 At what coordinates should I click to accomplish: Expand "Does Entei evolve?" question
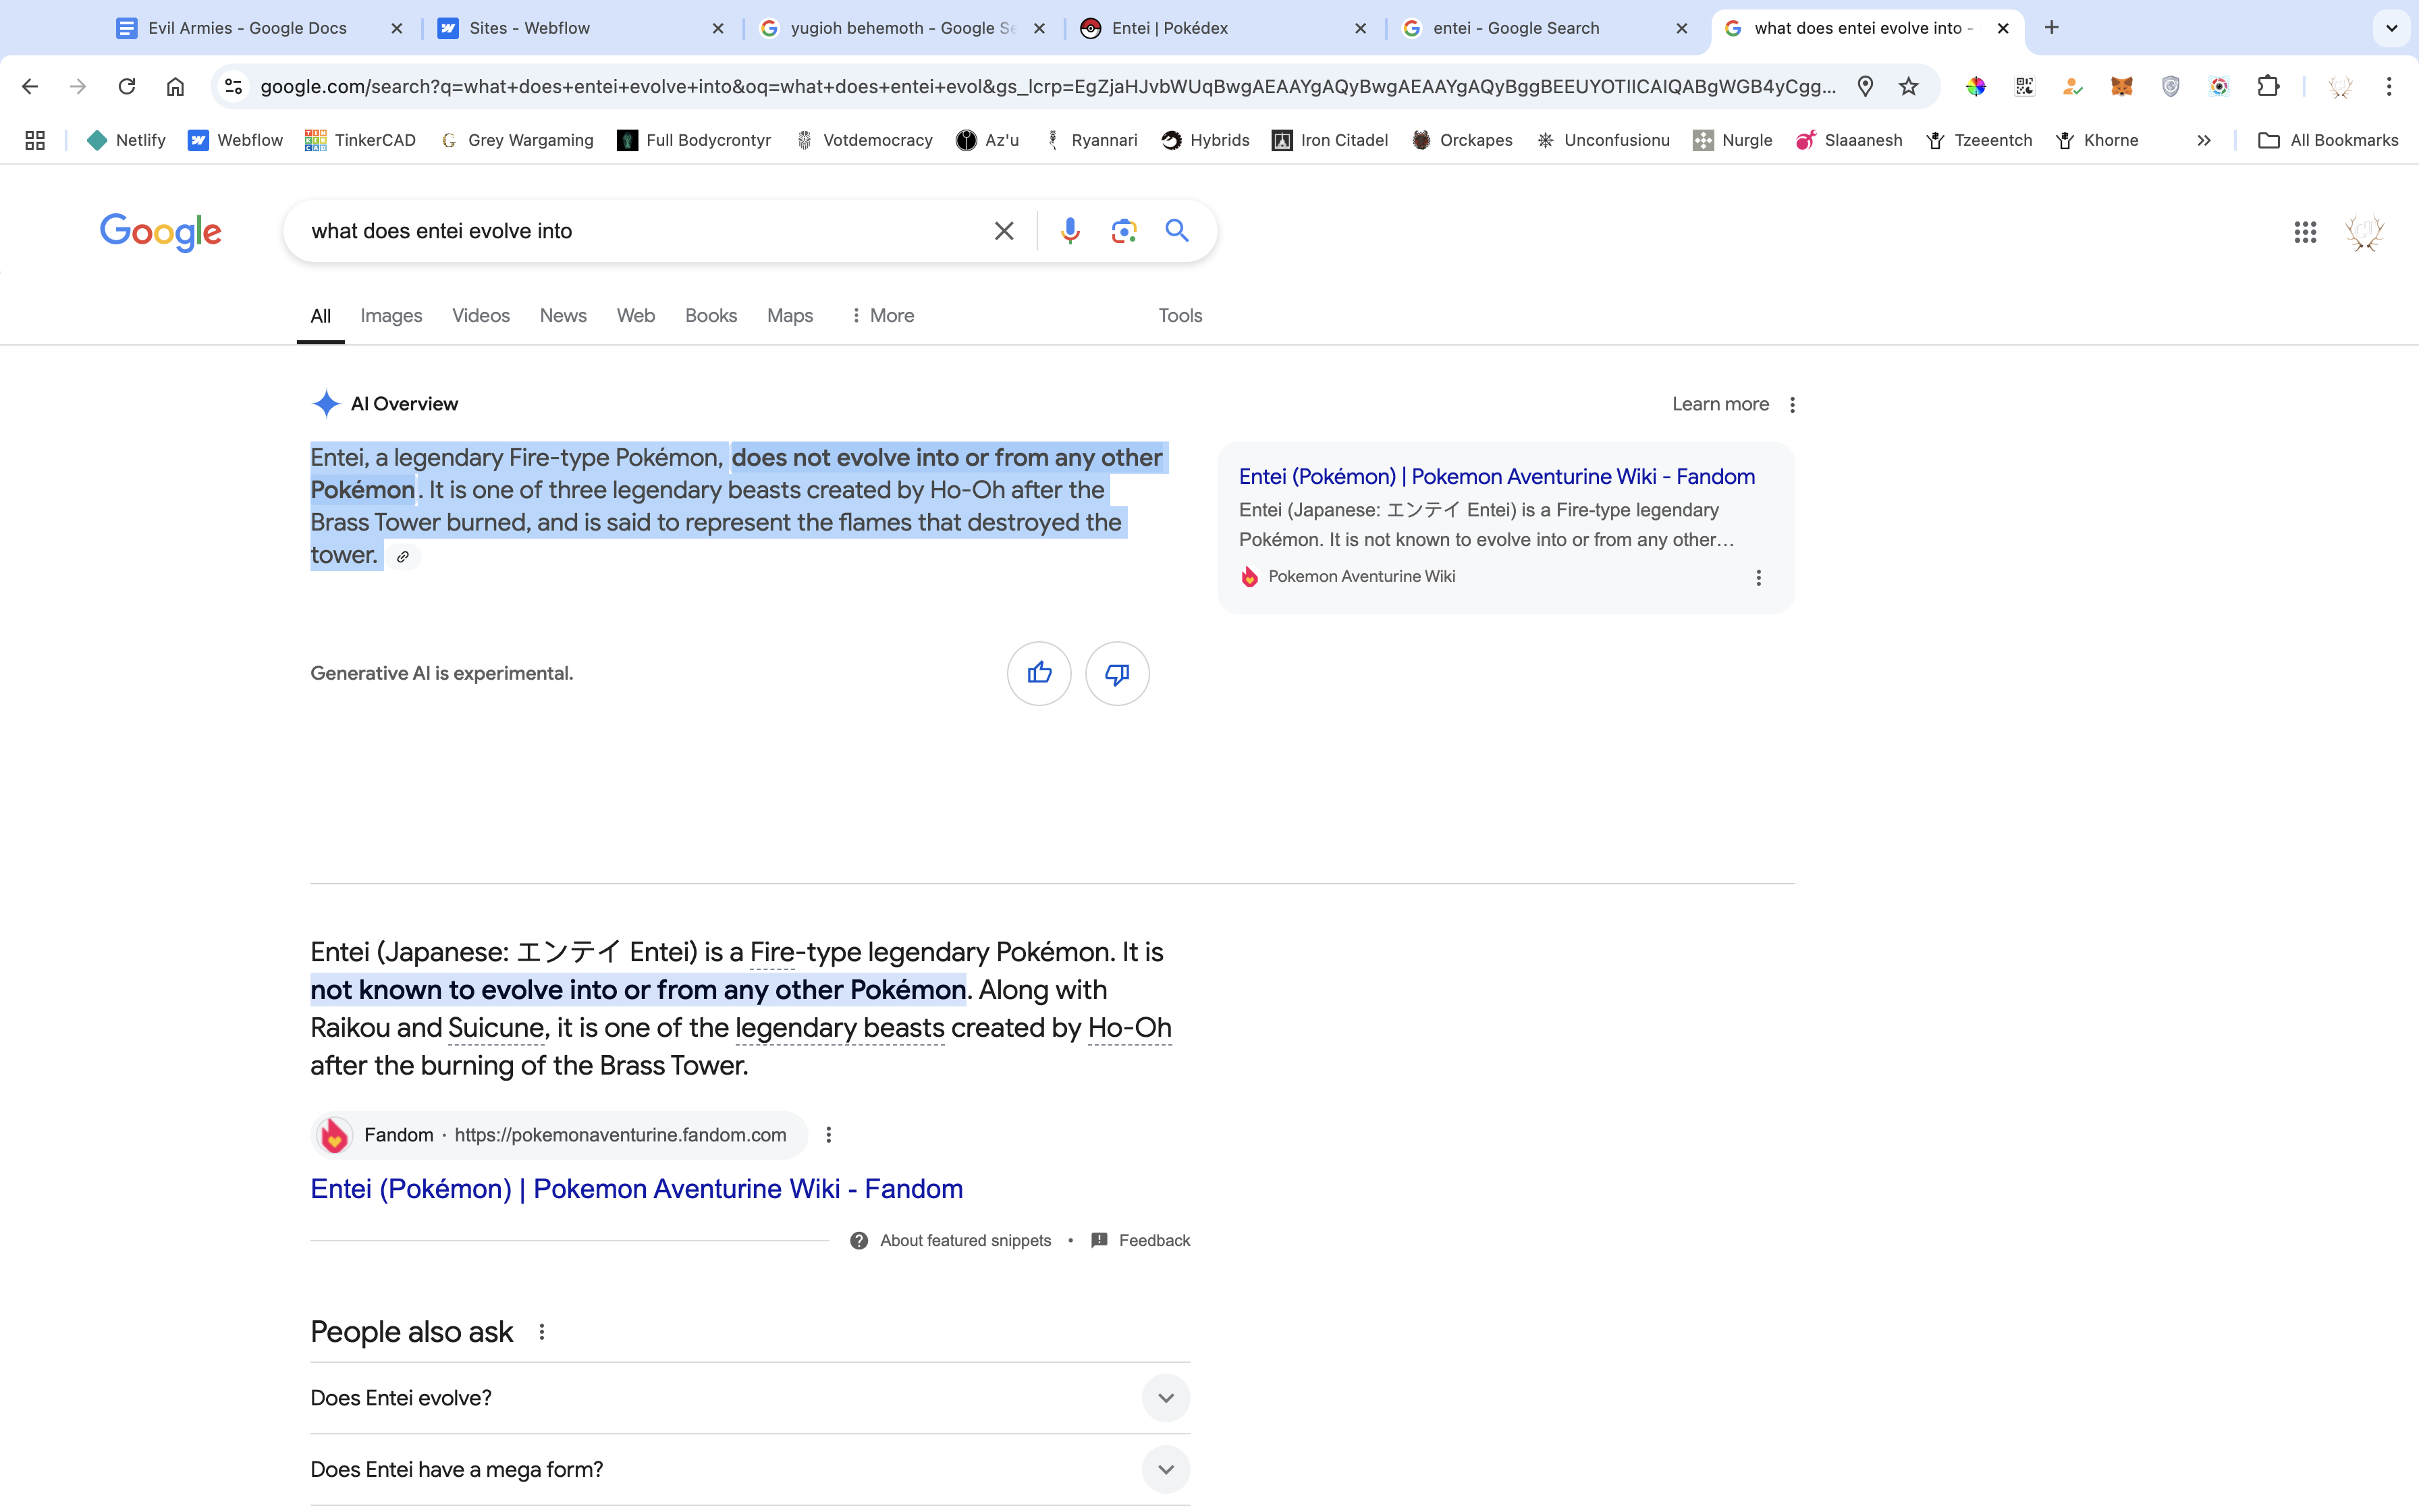tap(1166, 1398)
